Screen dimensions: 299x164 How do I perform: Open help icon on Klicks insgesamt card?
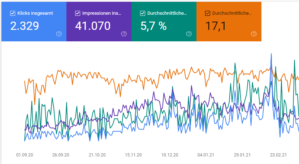pos(59,34)
